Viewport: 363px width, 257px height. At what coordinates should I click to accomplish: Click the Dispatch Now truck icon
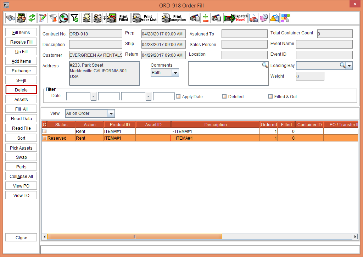click(236, 18)
